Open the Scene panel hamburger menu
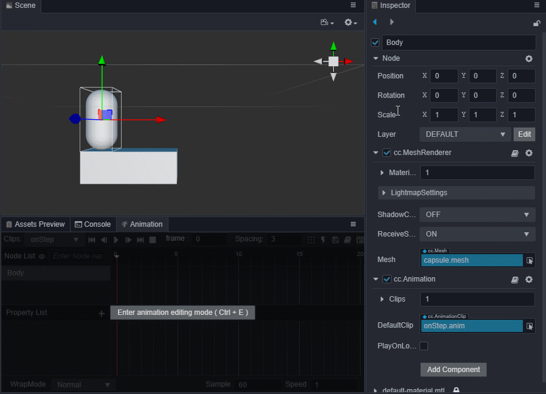 tap(353, 5)
